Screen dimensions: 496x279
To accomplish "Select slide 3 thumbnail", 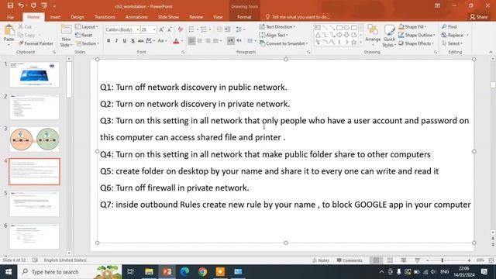I will 34,139.
